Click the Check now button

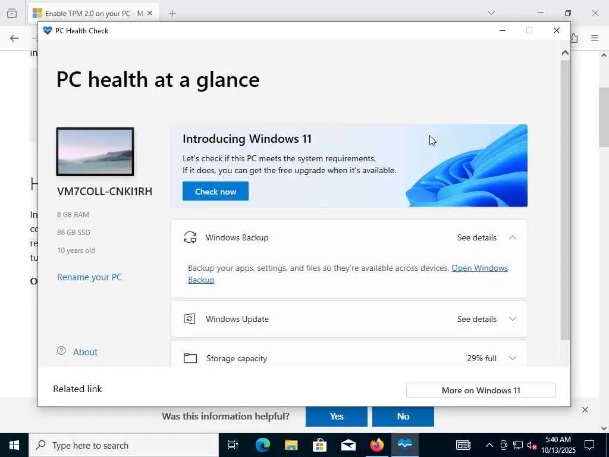click(x=215, y=191)
